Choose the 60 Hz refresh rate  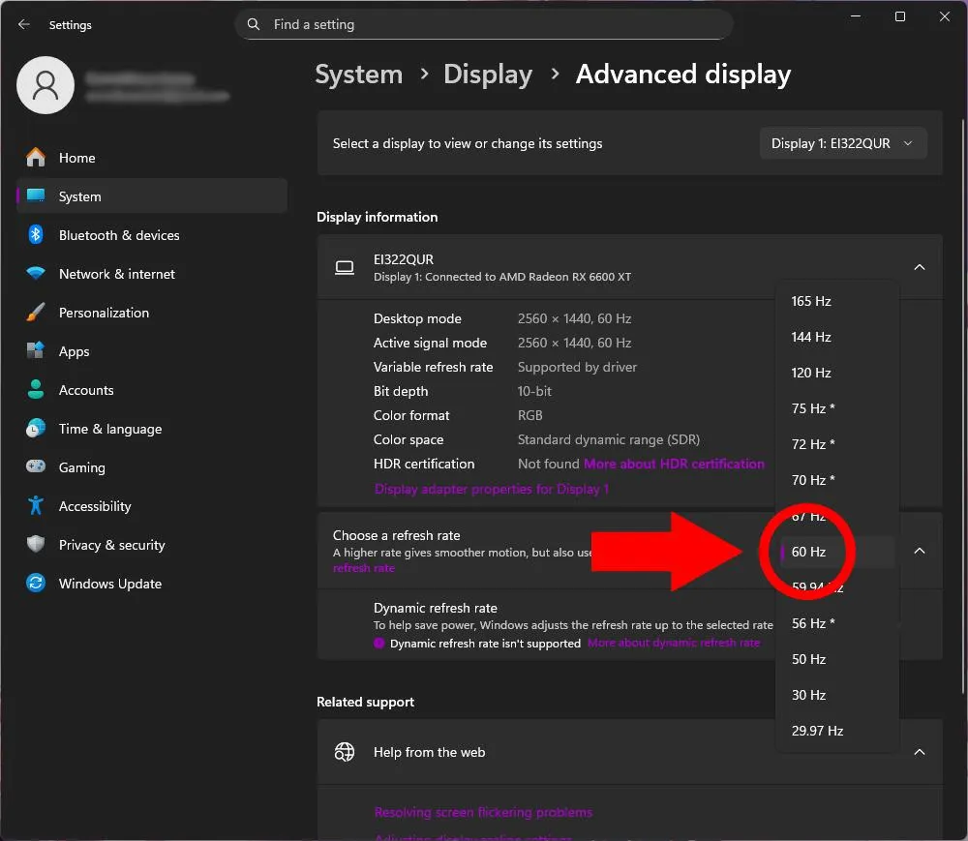point(836,552)
